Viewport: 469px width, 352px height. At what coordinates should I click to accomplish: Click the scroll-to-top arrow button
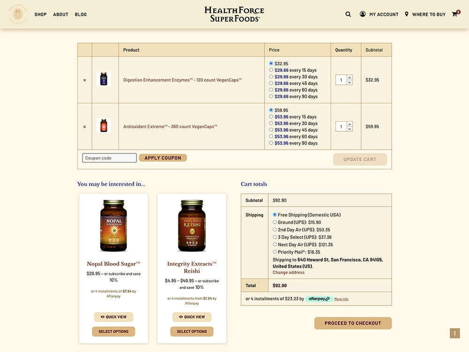point(454,333)
